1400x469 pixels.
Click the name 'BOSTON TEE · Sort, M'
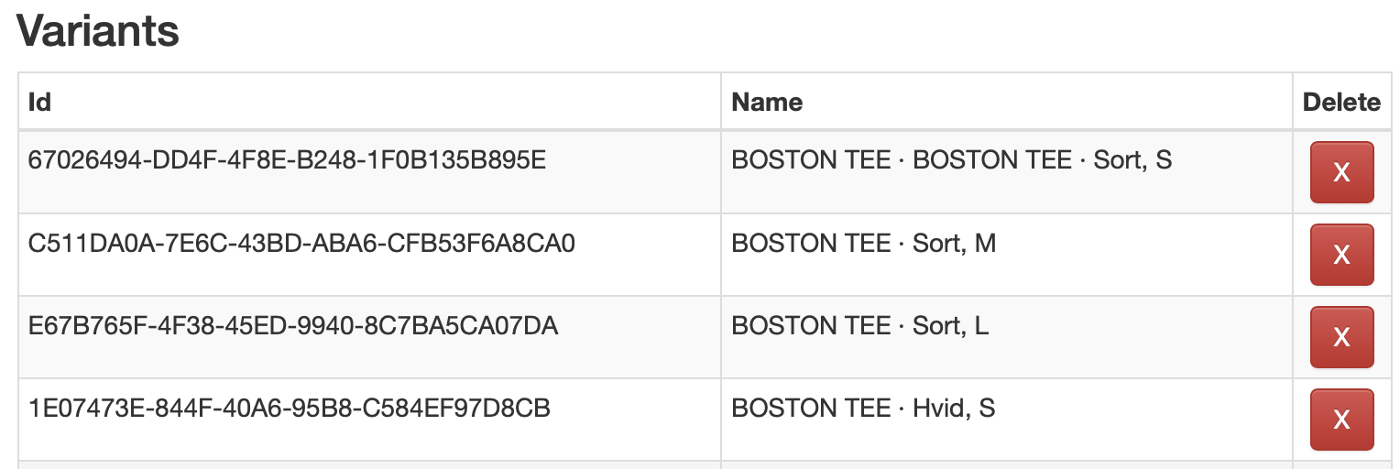[x=863, y=243]
